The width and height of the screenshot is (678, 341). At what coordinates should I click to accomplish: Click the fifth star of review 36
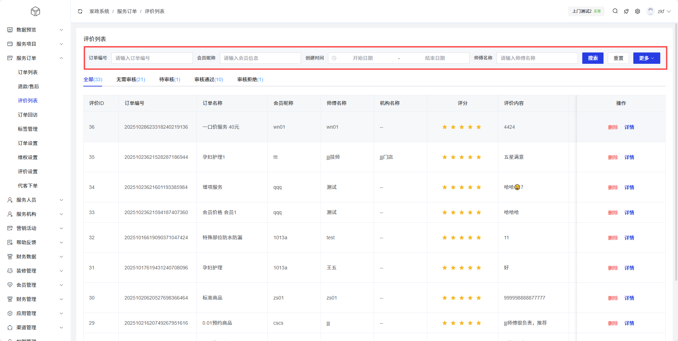point(479,127)
